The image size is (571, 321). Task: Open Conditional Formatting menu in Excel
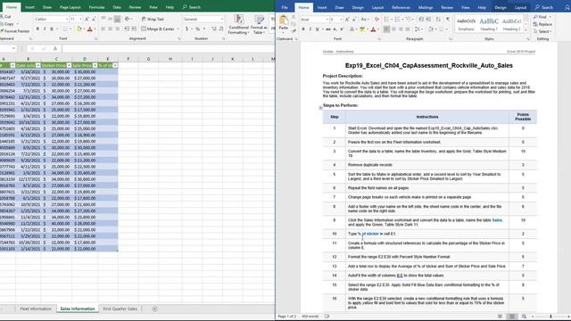[x=238, y=25]
